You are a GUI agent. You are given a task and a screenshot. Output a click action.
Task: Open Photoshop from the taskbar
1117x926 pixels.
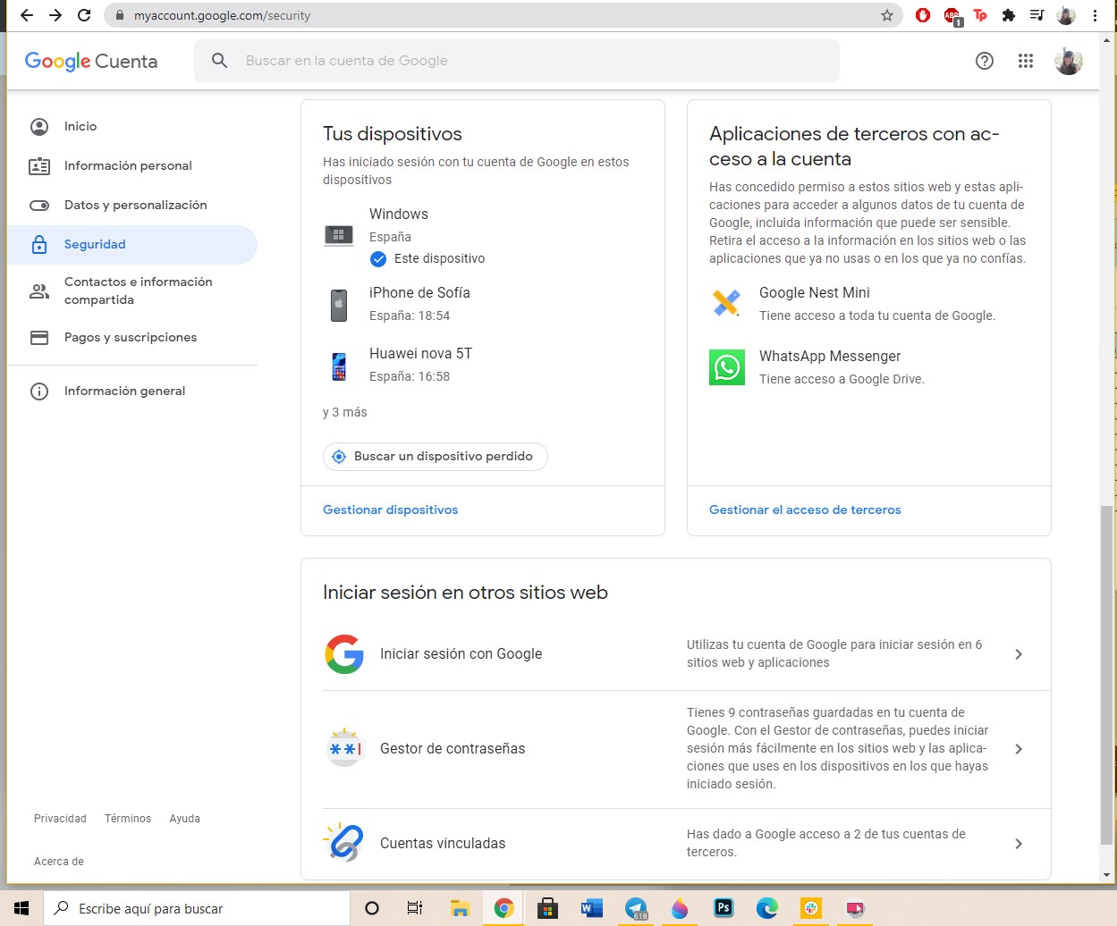tap(724, 908)
